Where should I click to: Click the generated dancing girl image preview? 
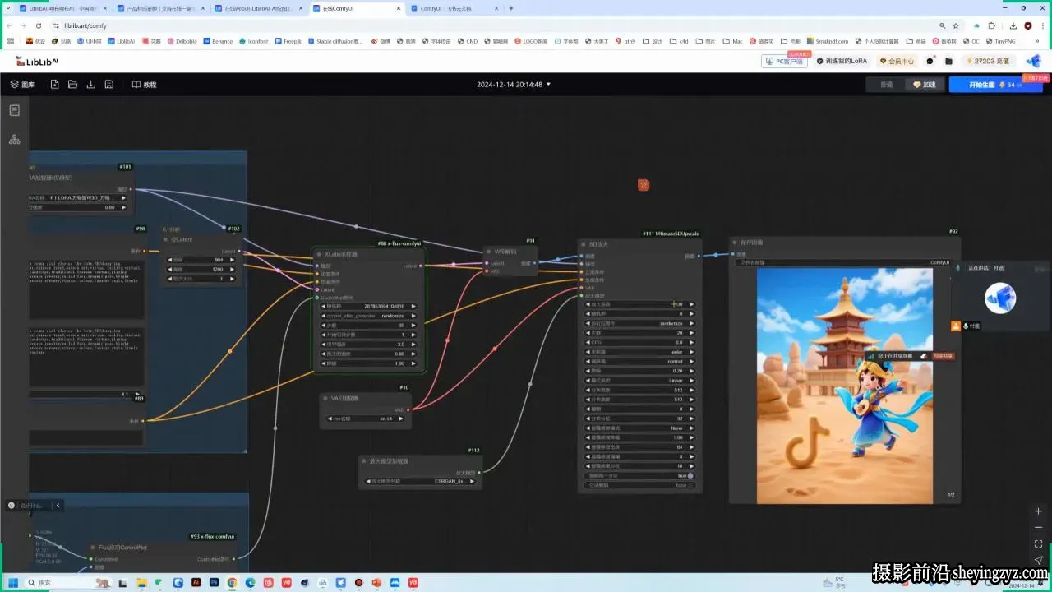coord(845,386)
